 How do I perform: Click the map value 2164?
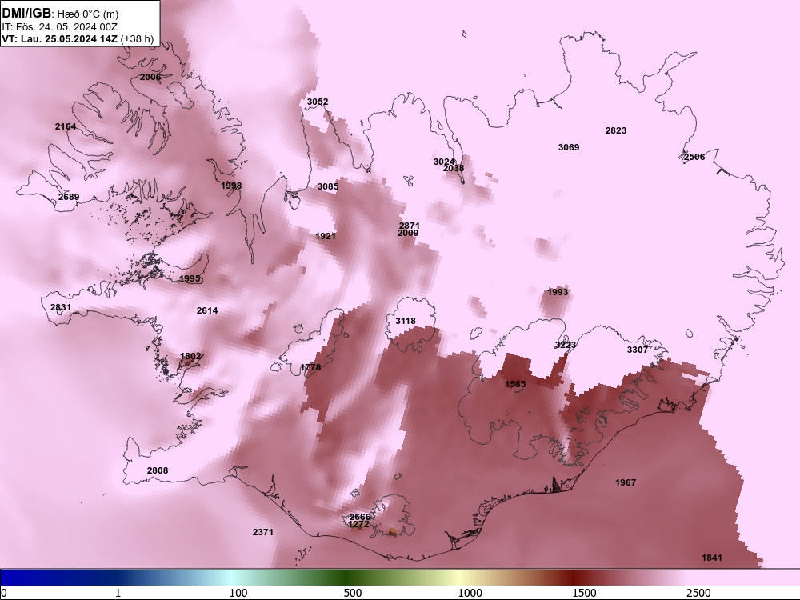coord(66,126)
